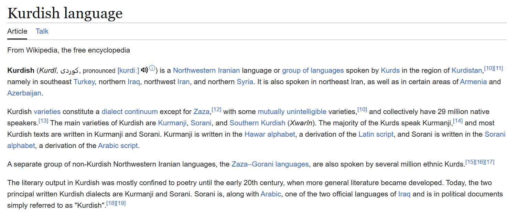Image resolution: width=507 pixels, height=216 pixels.
Task: Follow the Hawar alphabet link
Action: tap(270, 134)
